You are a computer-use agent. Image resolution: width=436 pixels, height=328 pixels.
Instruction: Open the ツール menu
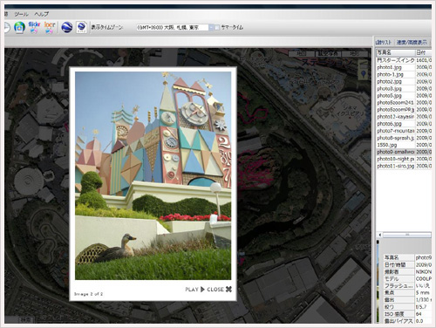[x=22, y=14]
